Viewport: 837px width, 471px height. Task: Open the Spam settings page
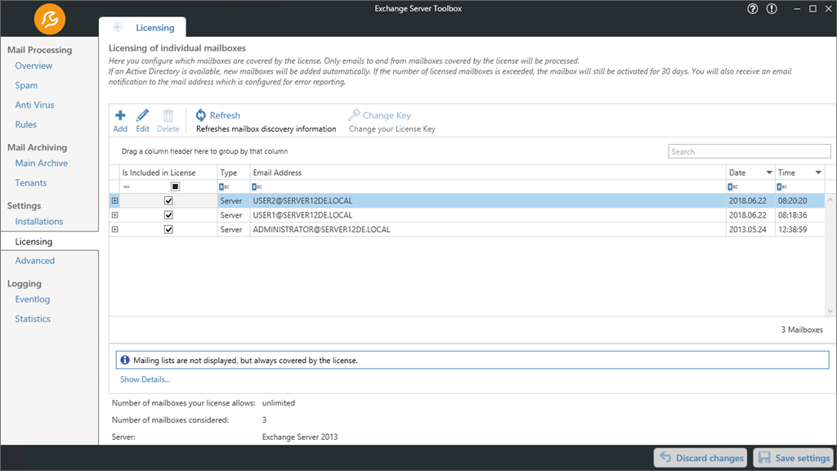tap(26, 85)
